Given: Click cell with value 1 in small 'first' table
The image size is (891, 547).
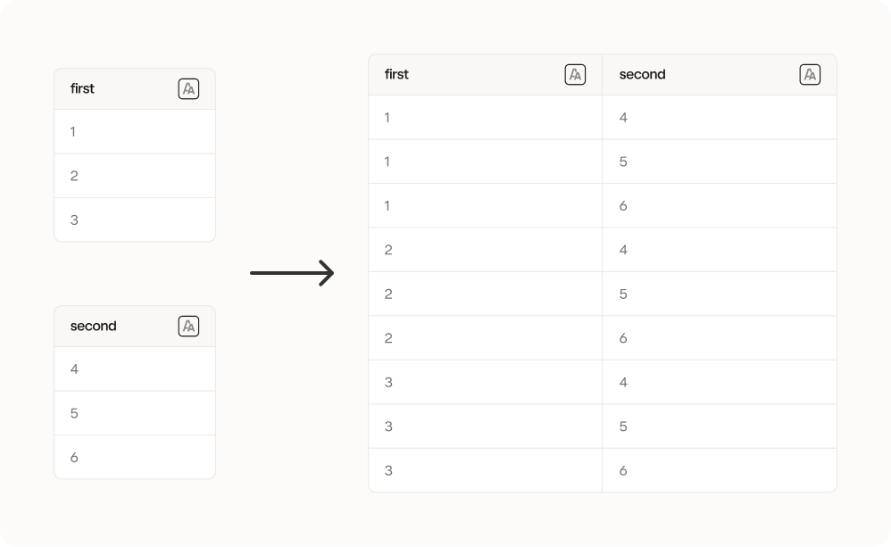Looking at the screenshot, I should coord(135,132).
